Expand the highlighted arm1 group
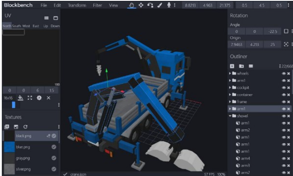The height and width of the screenshot is (176, 293). click(x=230, y=109)
